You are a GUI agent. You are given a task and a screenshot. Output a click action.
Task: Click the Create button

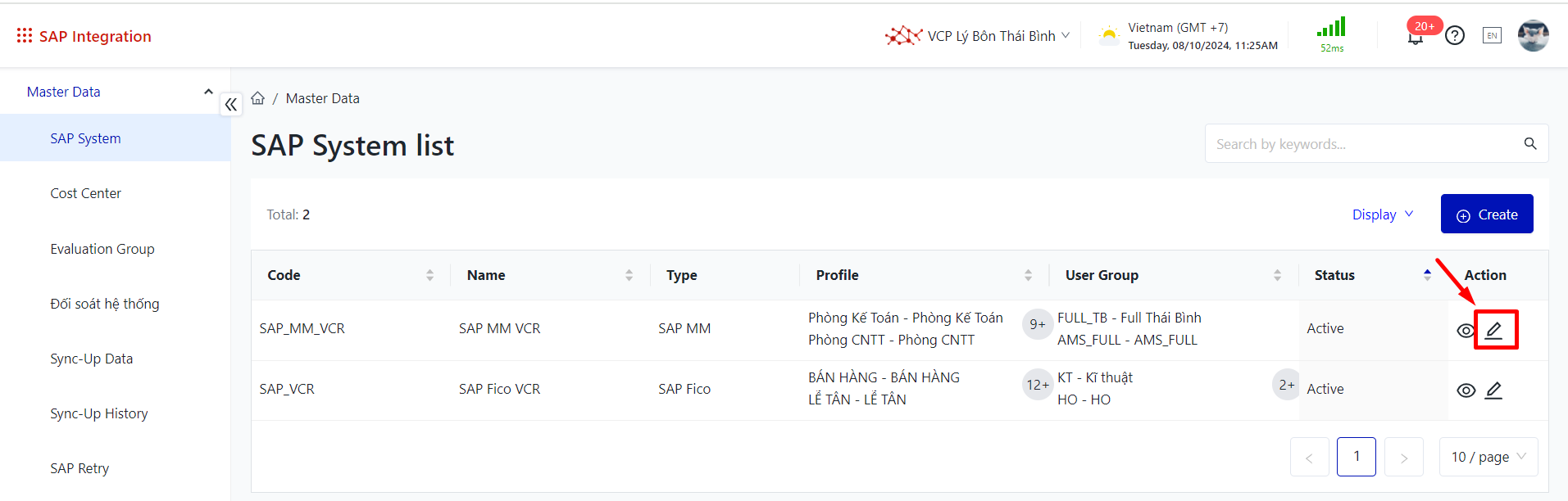pos(1487,214)
